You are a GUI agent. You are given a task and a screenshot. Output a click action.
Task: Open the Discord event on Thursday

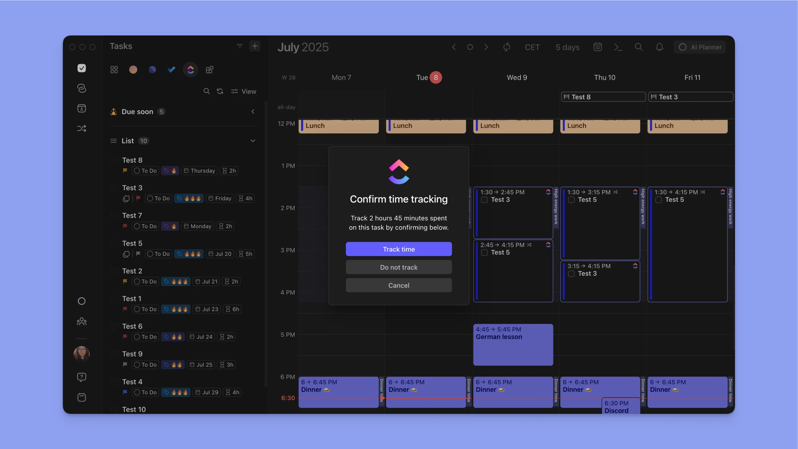(621, 406)
